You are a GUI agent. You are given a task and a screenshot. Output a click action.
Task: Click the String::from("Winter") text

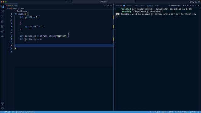point(54,36)
